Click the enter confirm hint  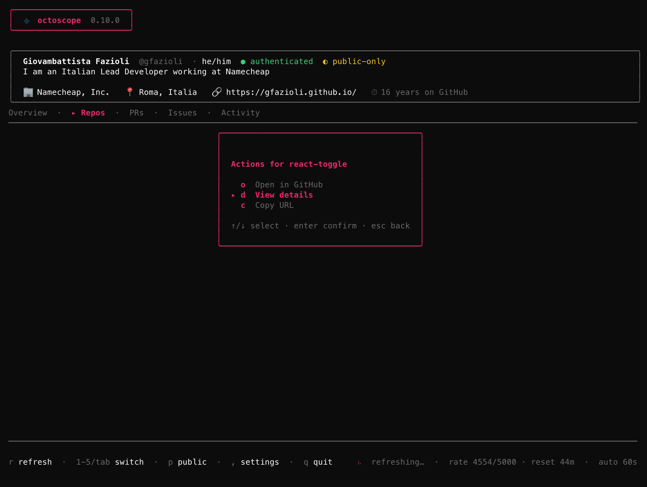325,226
